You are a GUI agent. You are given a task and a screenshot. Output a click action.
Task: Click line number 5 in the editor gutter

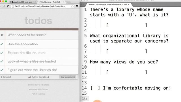(85, 36)
